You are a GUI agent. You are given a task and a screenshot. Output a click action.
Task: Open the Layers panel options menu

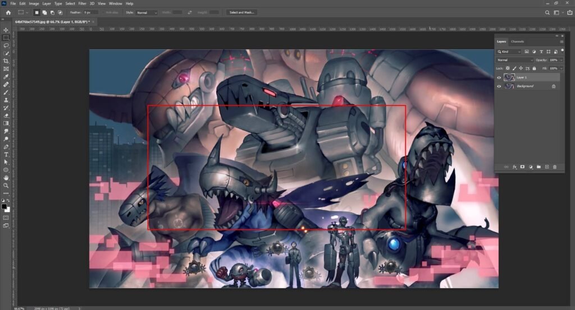pyautogui.click(x=562, y=41)
